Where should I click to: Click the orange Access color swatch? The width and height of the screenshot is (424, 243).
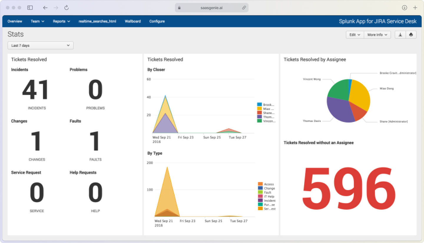tap(261, 184)
